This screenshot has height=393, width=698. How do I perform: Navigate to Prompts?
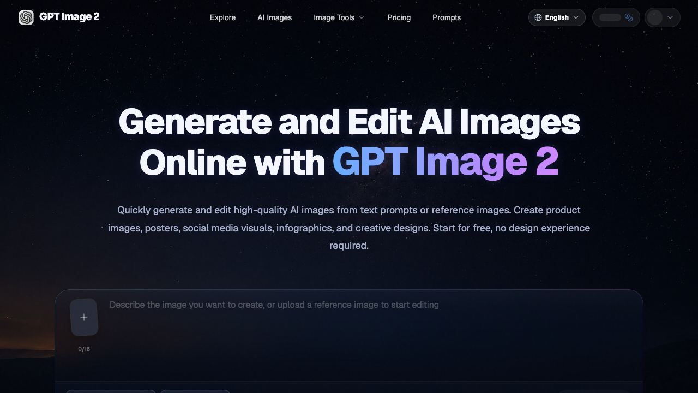point(446,17)
